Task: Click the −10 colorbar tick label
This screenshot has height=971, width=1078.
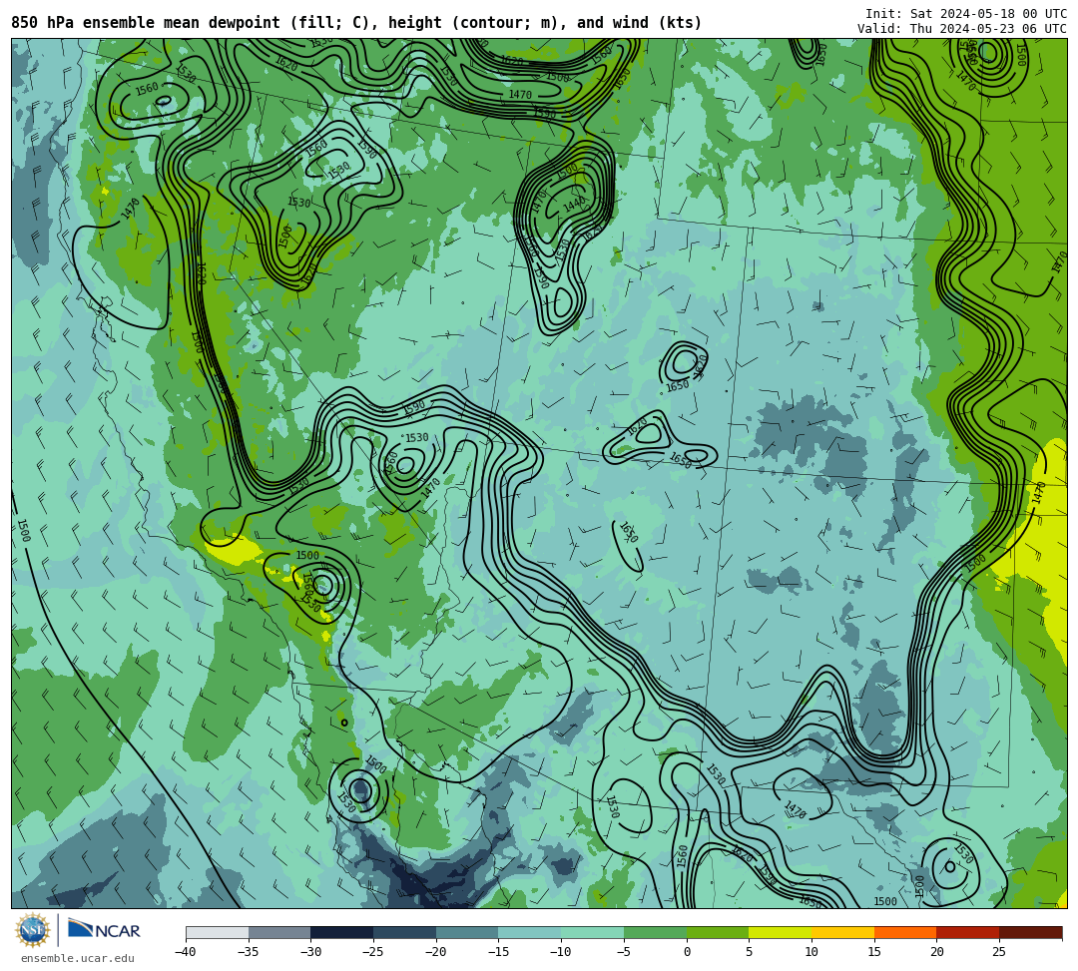Action: point(561,952)
